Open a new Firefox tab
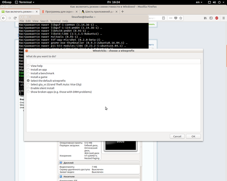The height and width of the screenshot is (181, 227). [x=123, y=12]
